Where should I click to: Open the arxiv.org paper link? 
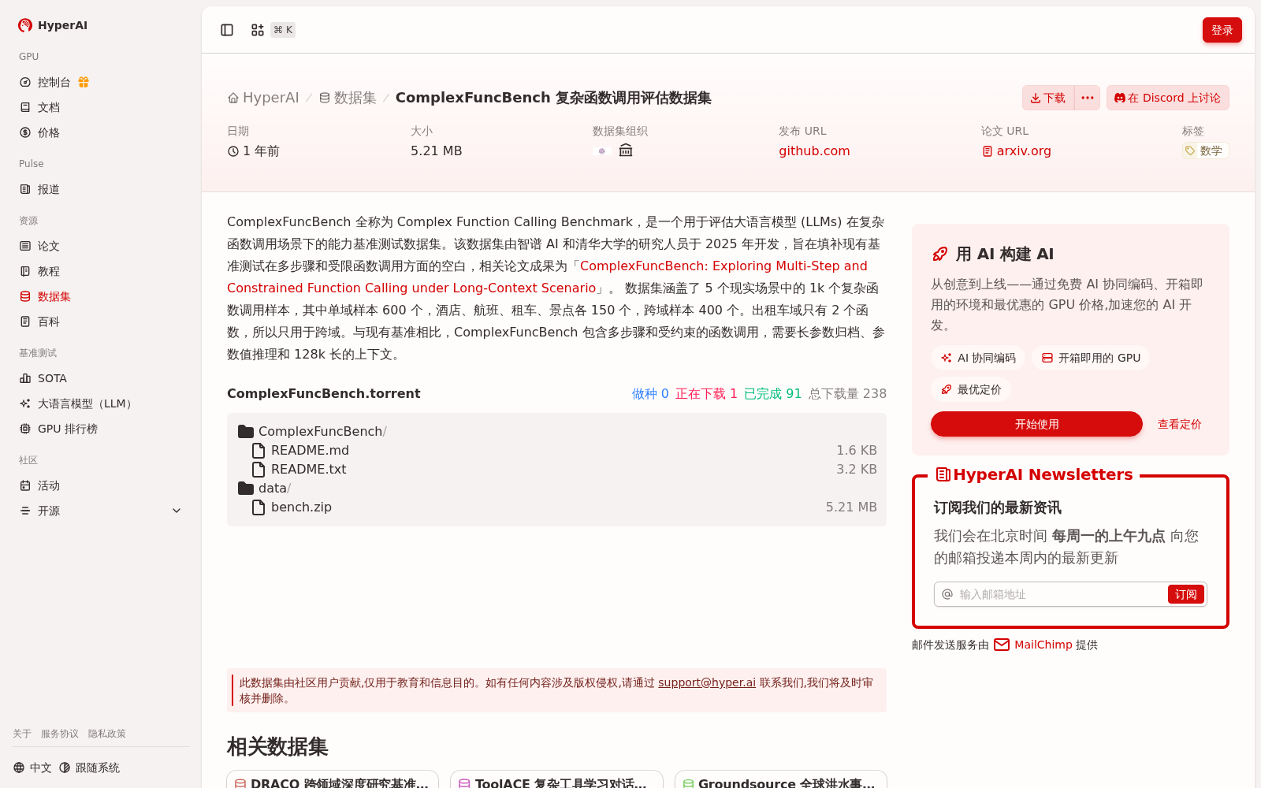1017,151
